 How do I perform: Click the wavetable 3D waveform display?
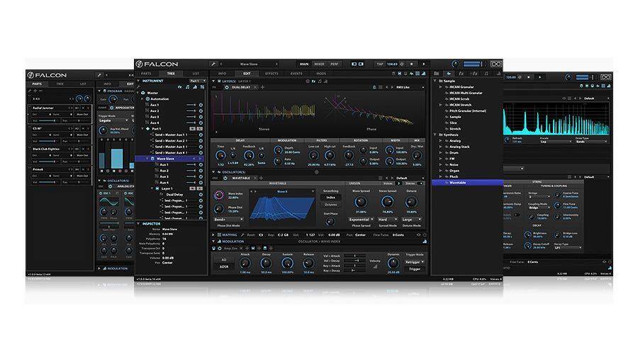[x=281, y=209]
